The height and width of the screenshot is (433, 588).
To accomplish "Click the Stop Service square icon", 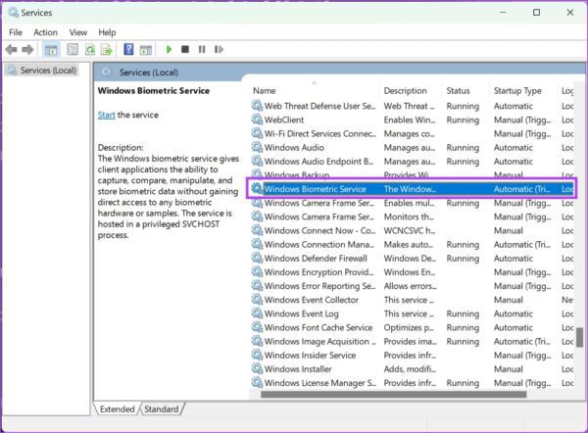I will point(185,49).
